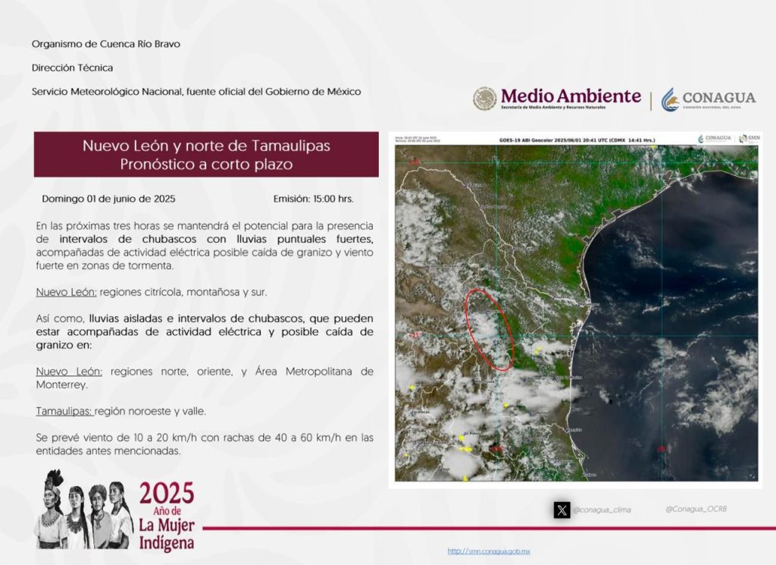Click 'regiones citrícola, montañosa y sur' text
The width and height of the screenshot is (776, 565).
(x=183, y=292)
